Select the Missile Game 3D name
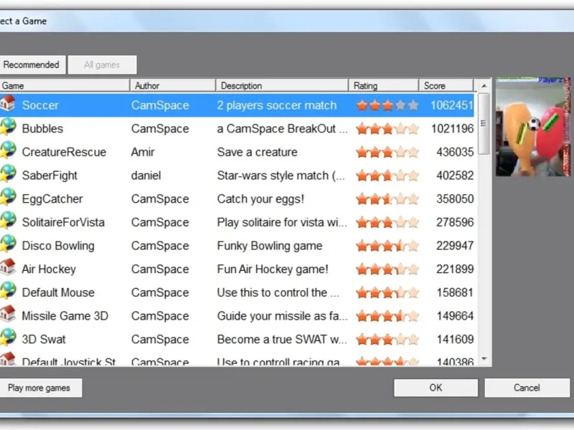The image size is (574, 430). click(x=65, y=316)
